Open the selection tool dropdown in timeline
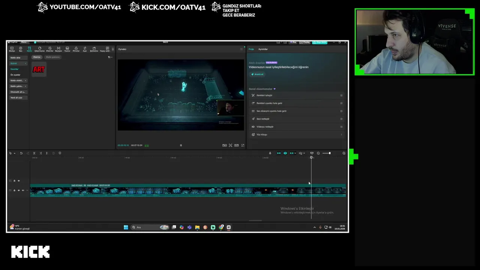The image size is (480, 270). tap(15, 153)
